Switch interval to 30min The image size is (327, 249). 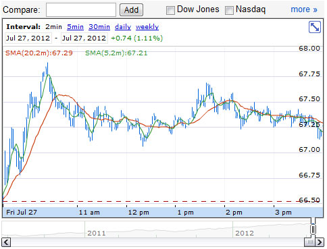99,27
